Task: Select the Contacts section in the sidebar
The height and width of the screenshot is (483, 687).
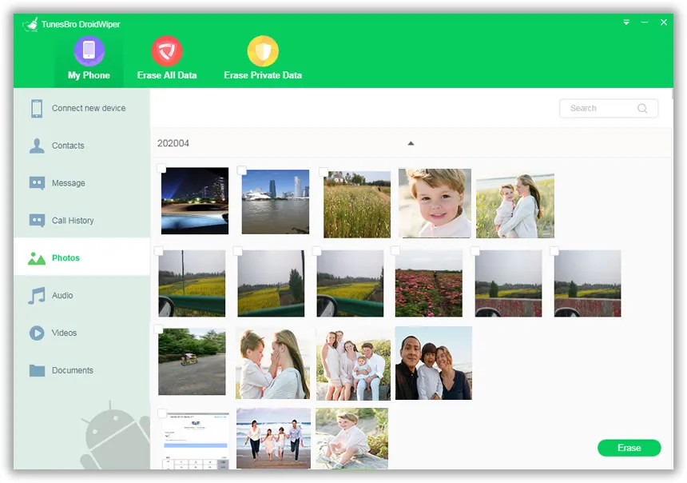Action: tap(38, 146)
